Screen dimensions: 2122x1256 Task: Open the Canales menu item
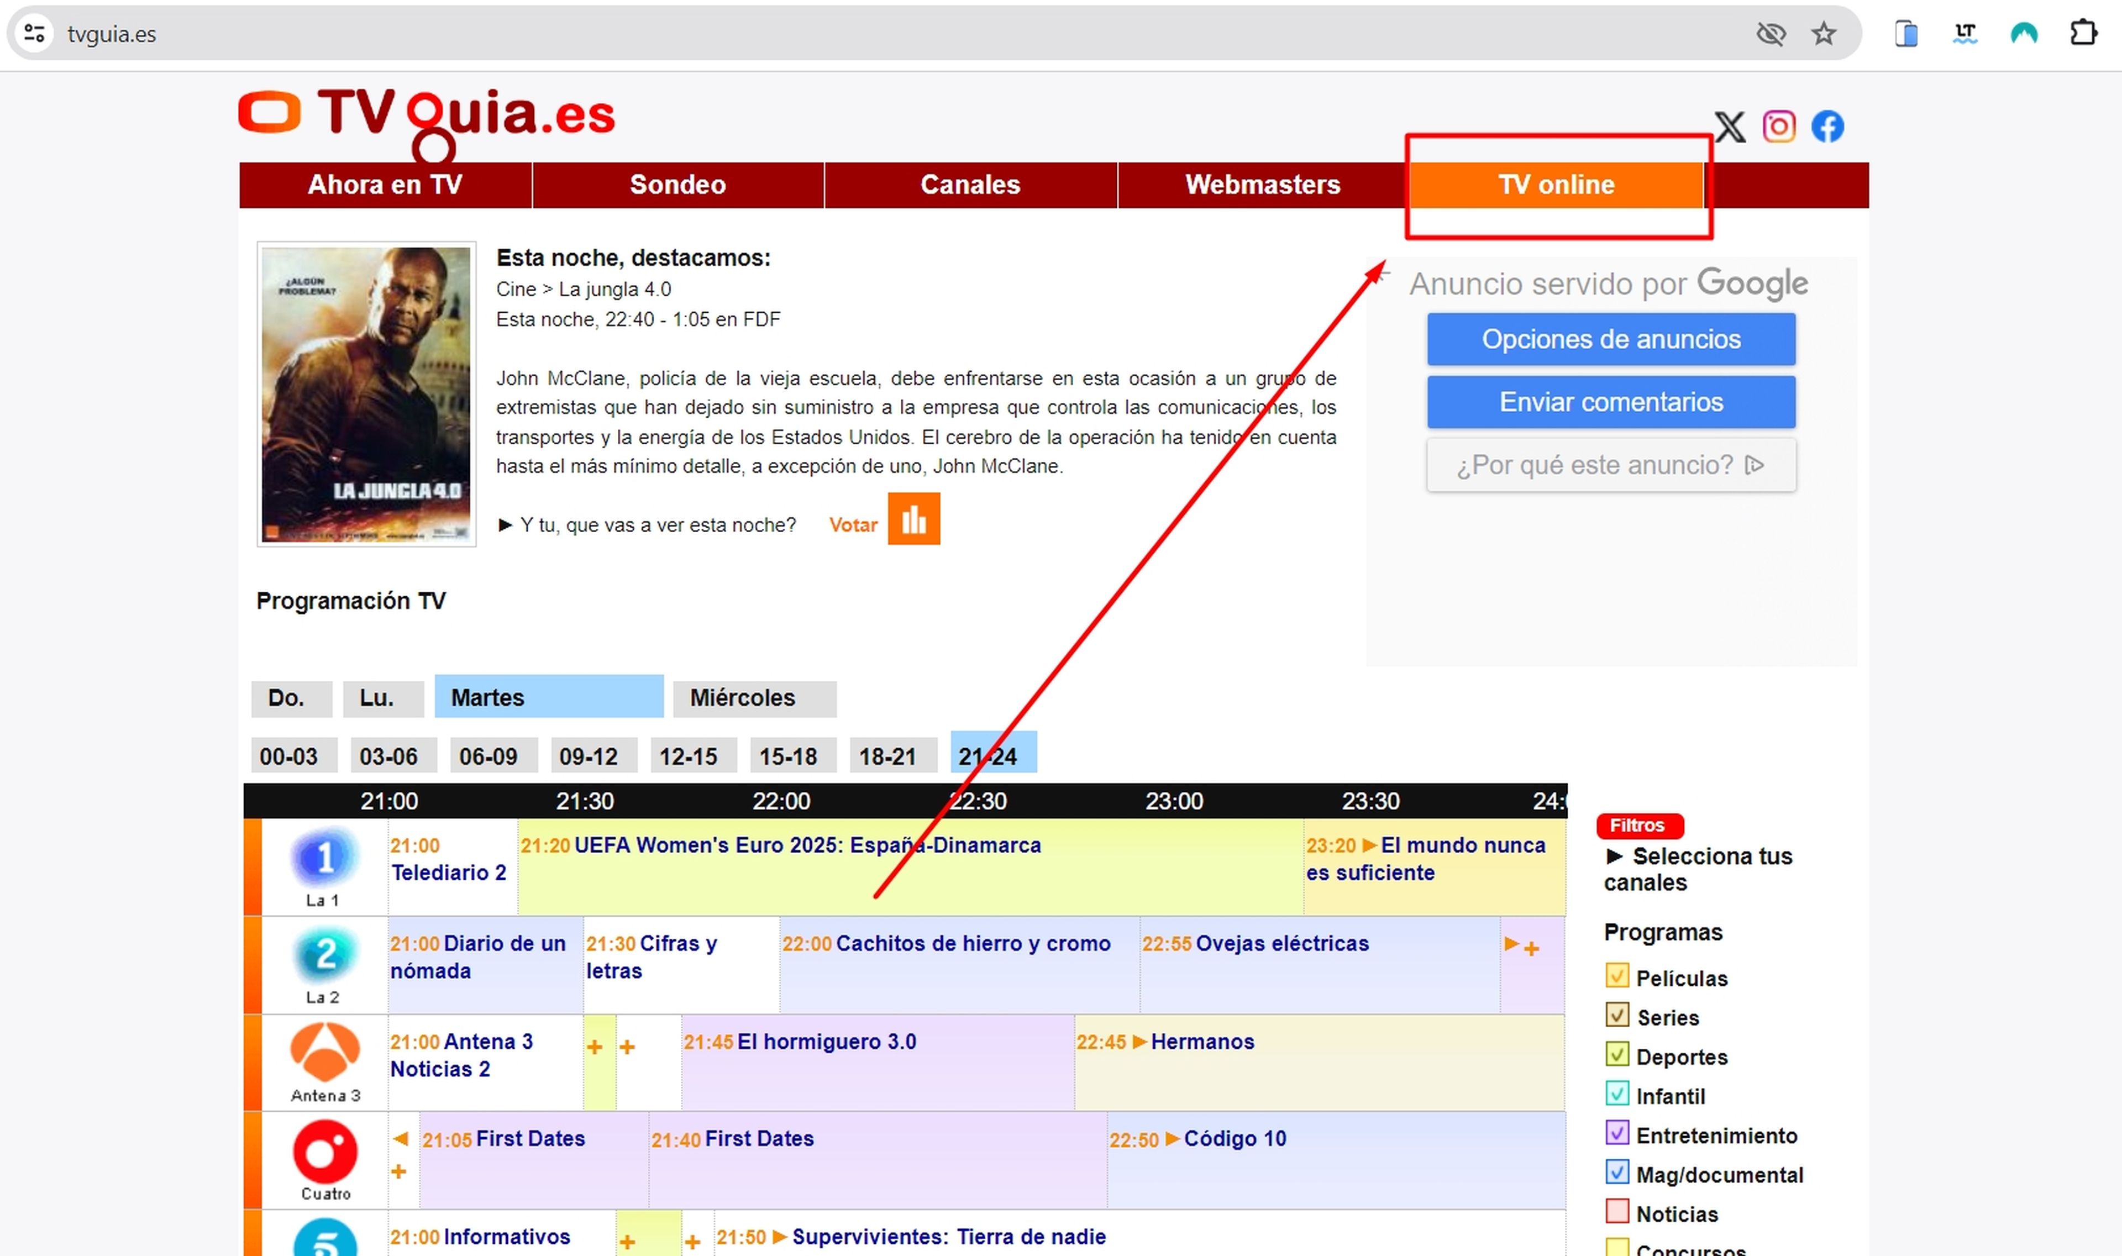(x=971, y=185)
